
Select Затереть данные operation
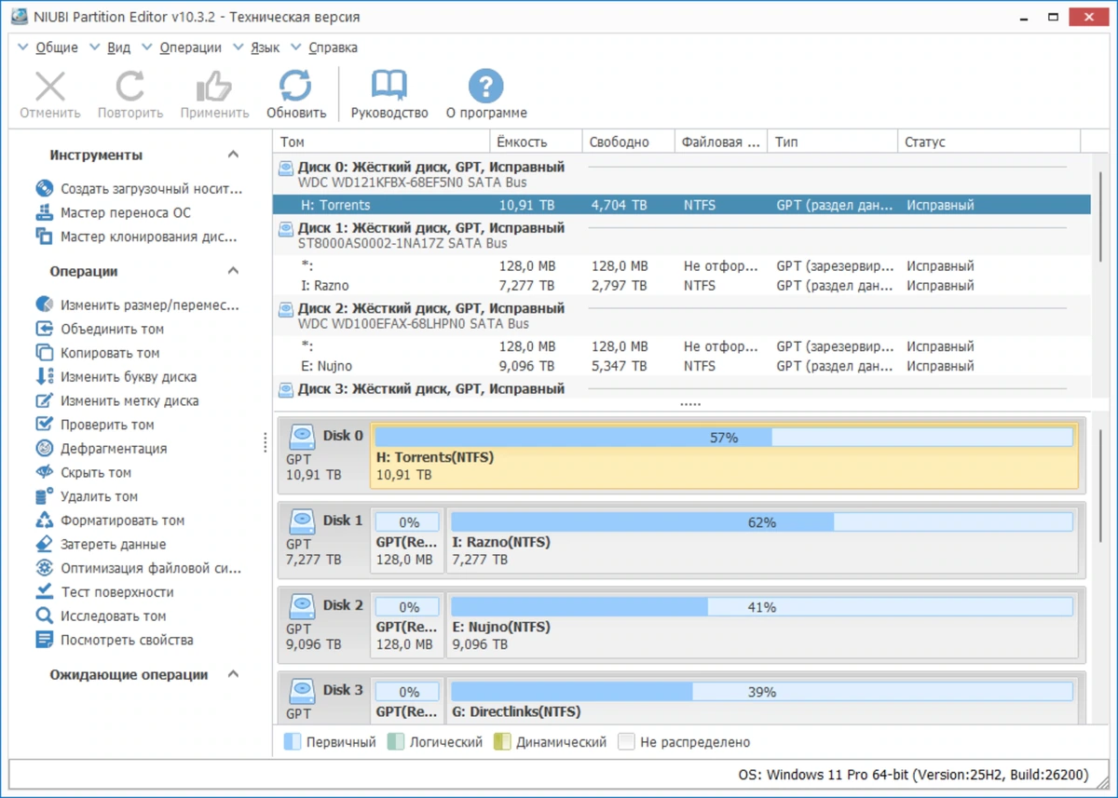pyautogui.click(x=102, y=545)
